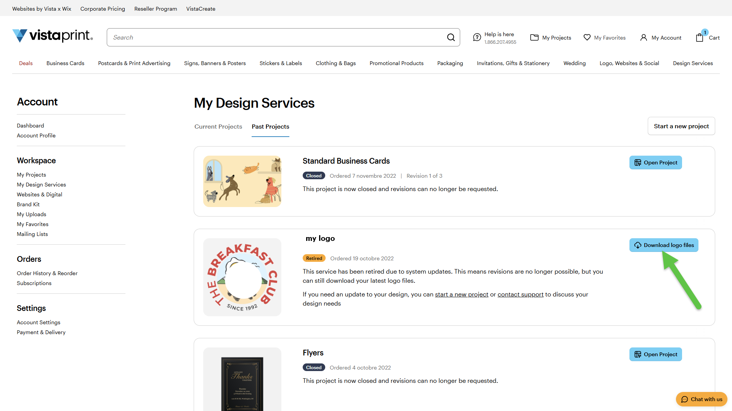Open Account Settings in sidebar
Screen dimensions: 732x411
click(x=39, y=322)
